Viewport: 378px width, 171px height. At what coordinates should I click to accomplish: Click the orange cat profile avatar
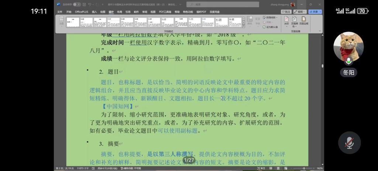(348, 47)
